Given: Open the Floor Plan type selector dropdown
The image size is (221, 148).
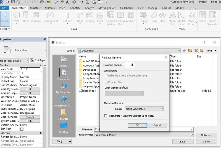Looking at the screenshot, I should pos(45,50).
